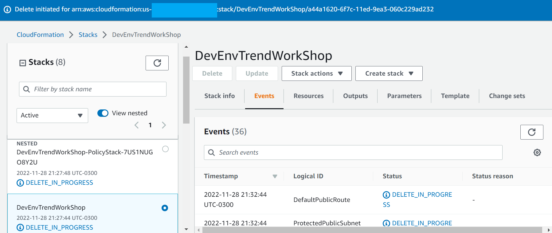Viewport: 552px width, 233px height.
Task: Switch to the Events tab
Action: [x=264, y=96]
